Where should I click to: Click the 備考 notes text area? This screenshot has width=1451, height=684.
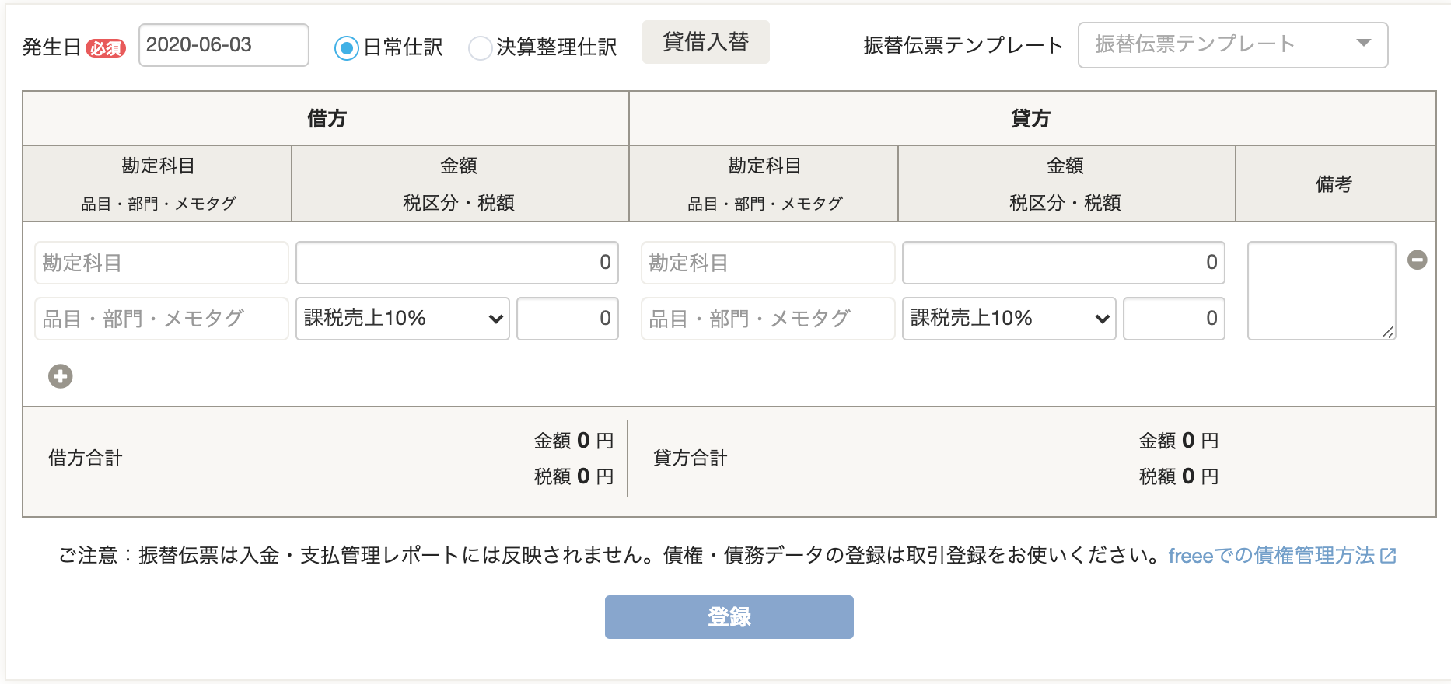coord(1322,291)
